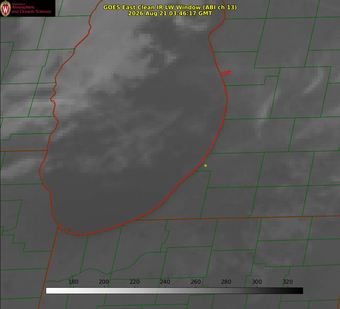Click the 300 tick on the colorbar
The image size is (340, 309).
(x=257, y=282)
